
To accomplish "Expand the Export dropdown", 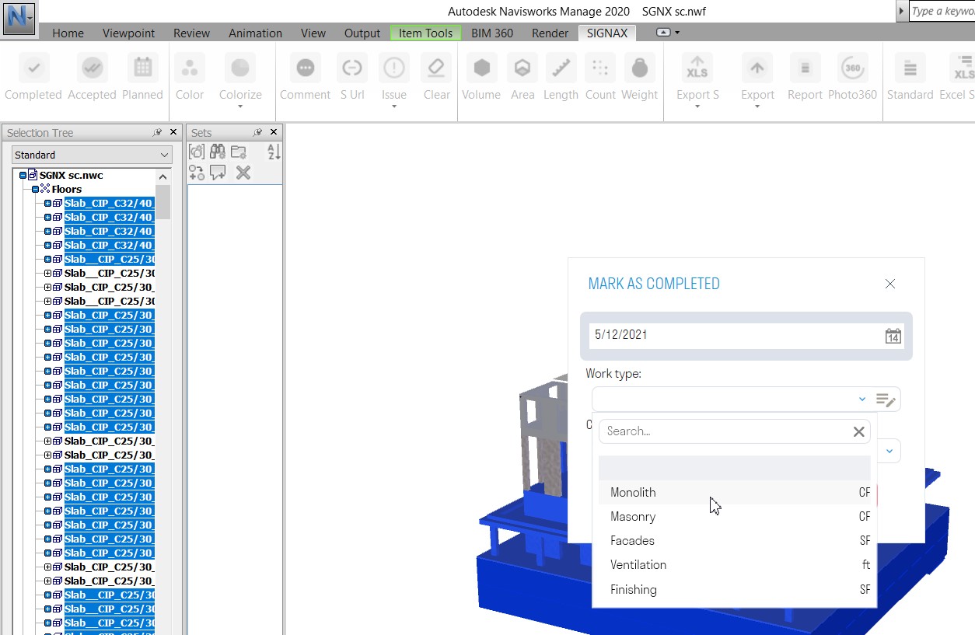I will [x=757, y=106].
